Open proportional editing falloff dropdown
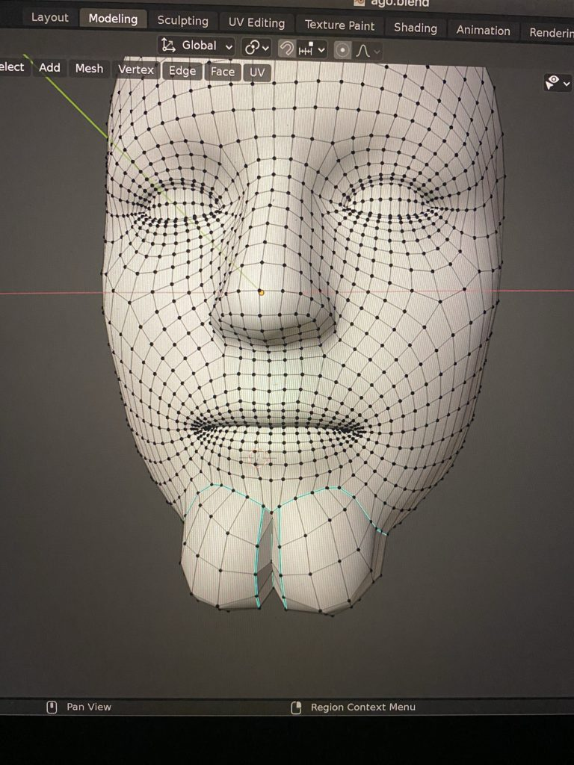The height and width of the screenshot is (765, 574). coord(367,51)
